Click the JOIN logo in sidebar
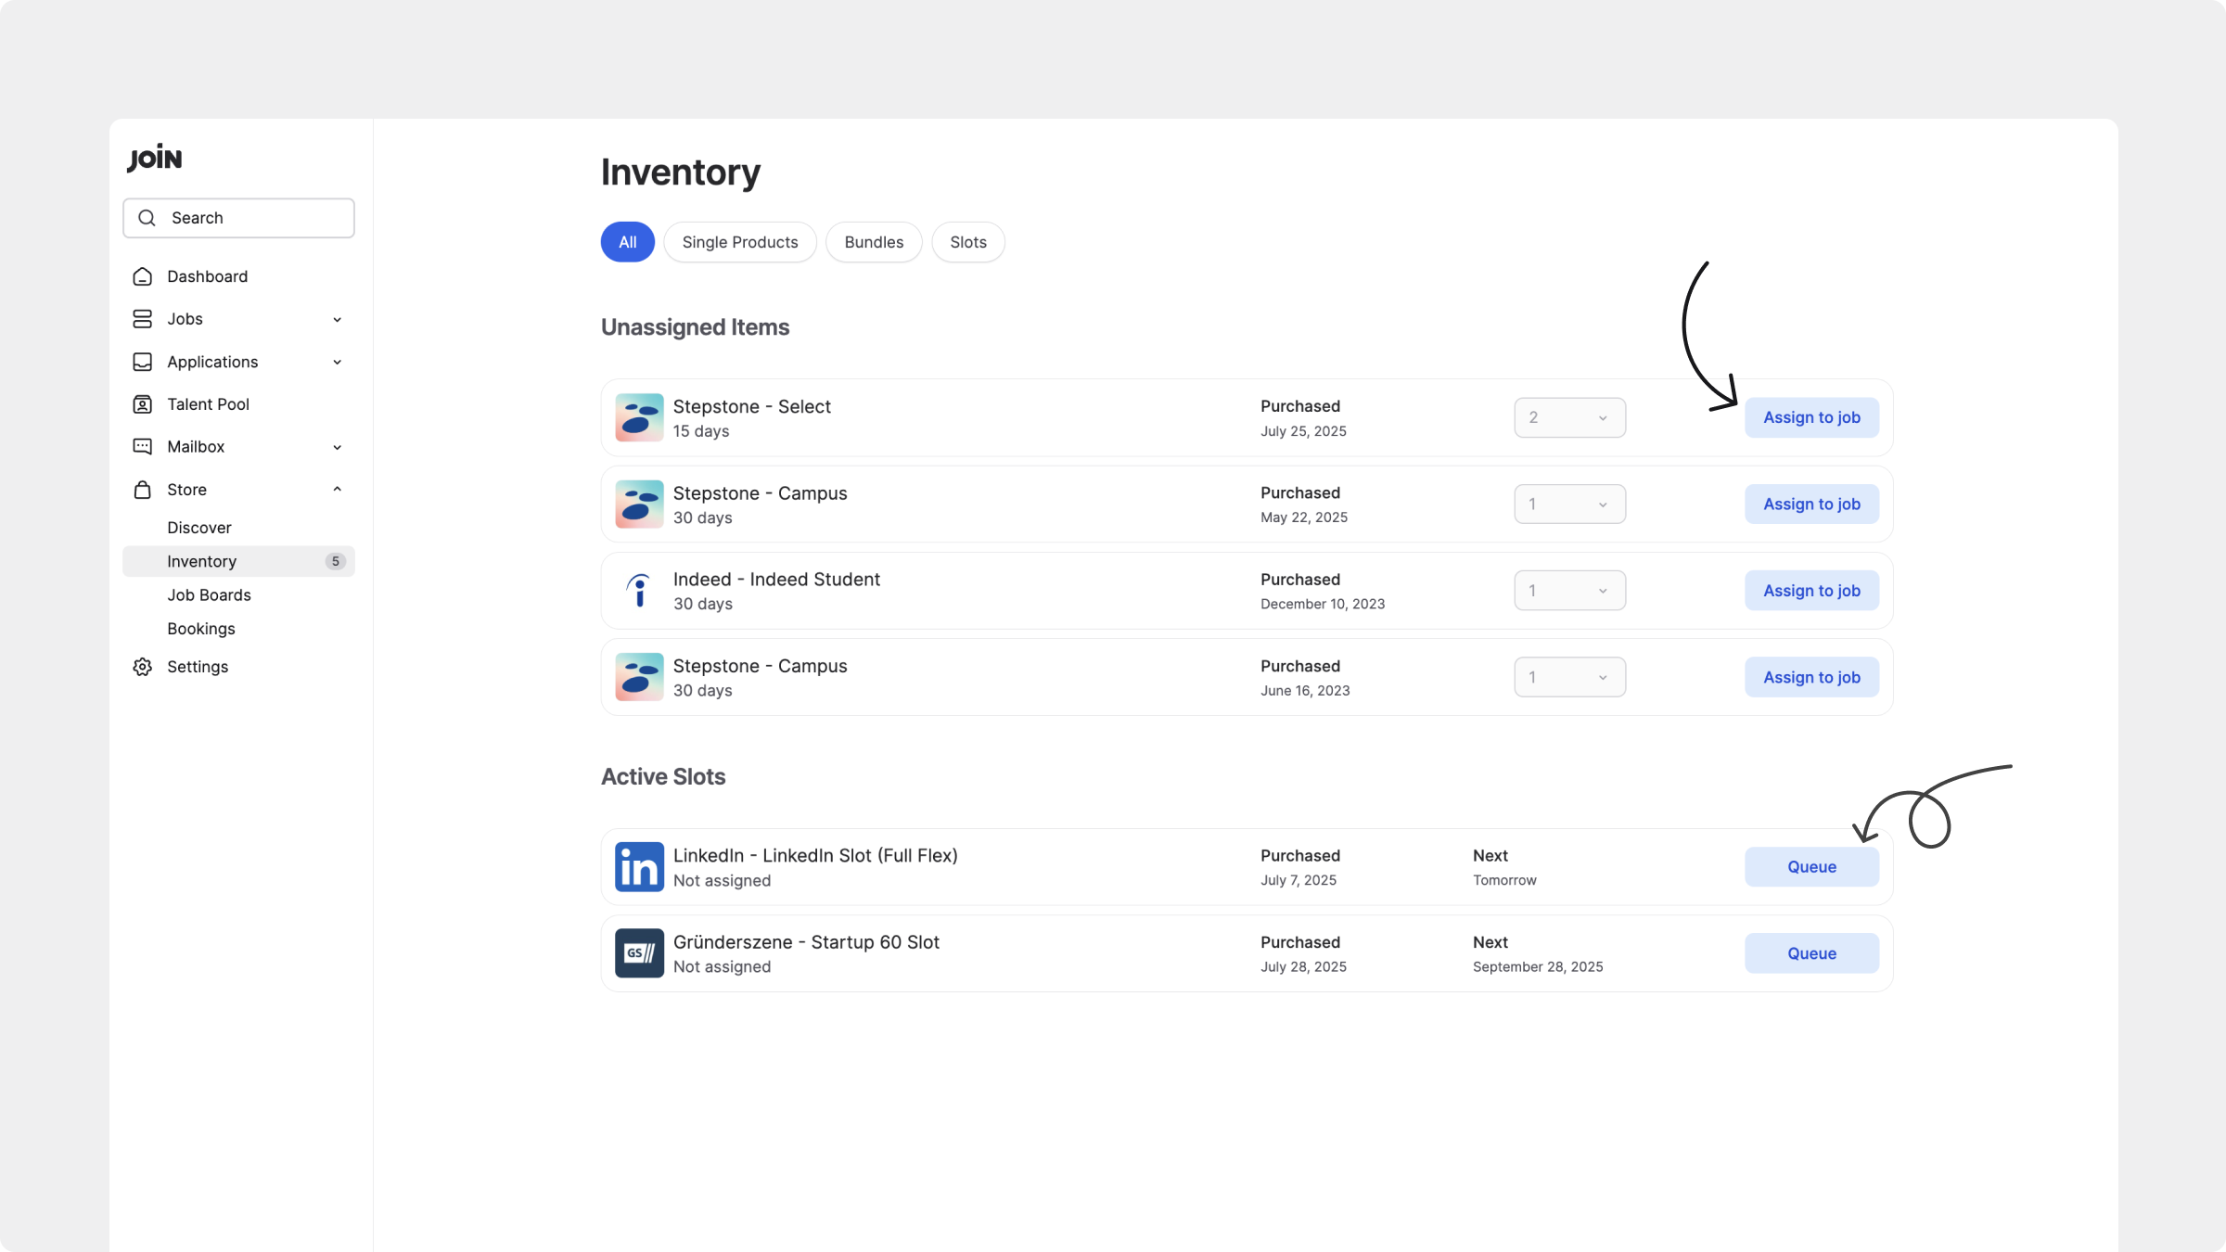 coord(154,158)
